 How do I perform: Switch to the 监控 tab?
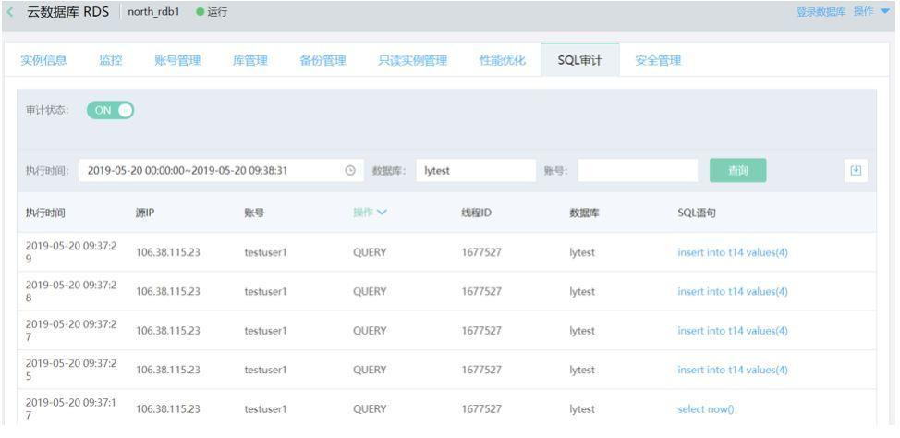[x=111, y=60]
